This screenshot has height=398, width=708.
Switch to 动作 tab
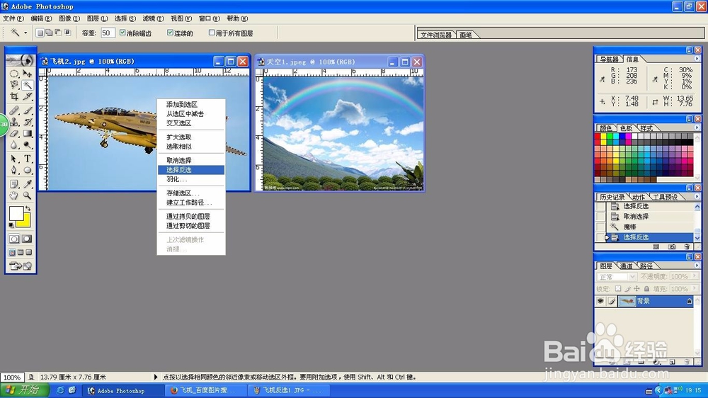(x=638, y=197)
